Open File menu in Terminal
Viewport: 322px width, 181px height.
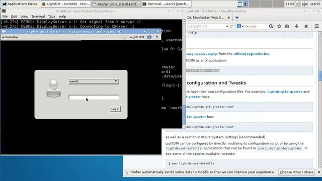point(5,17)
